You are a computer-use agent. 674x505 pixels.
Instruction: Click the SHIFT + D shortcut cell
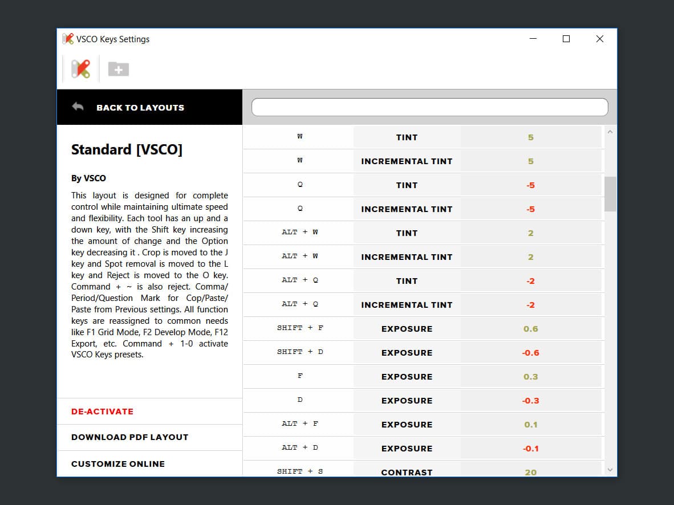coord(299,352)
